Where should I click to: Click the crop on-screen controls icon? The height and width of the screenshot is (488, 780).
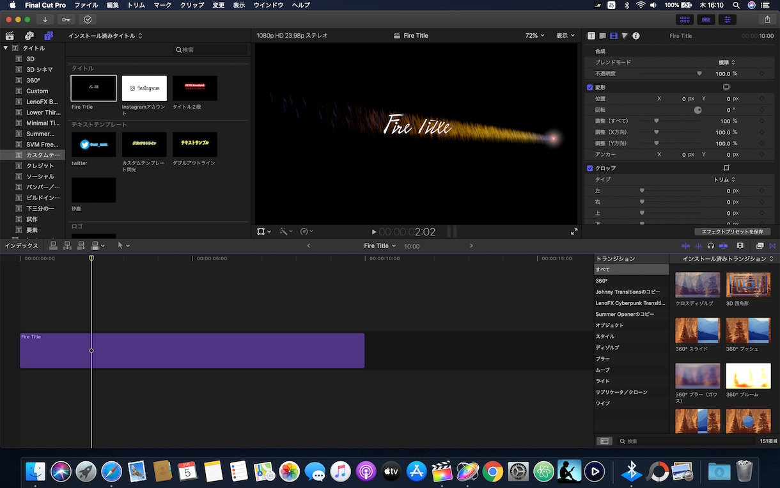pos(726,168)
